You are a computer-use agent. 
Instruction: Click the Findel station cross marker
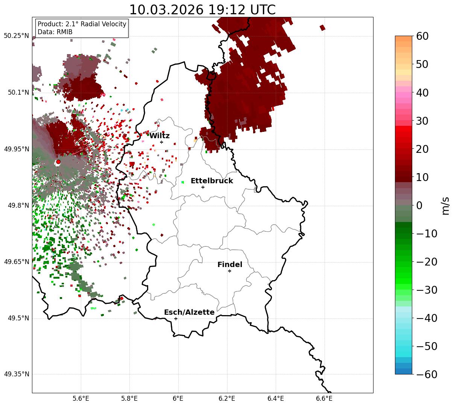229,271
